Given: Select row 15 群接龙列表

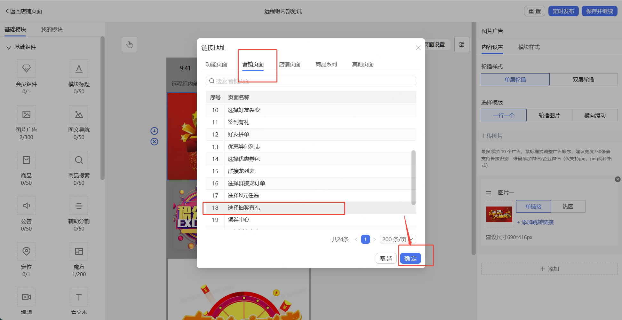Looking at the screenshot, I should click(311, 171).
